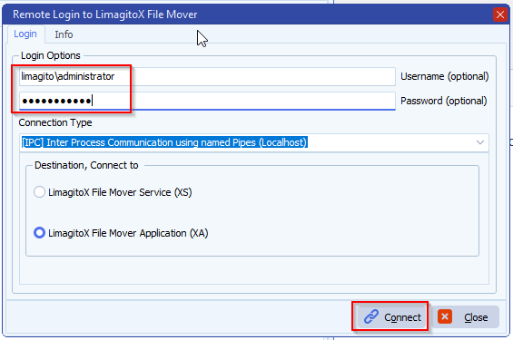Open the [IPC] Inter Process Communication combo box
Screen dimensions: 513x340
254,142
